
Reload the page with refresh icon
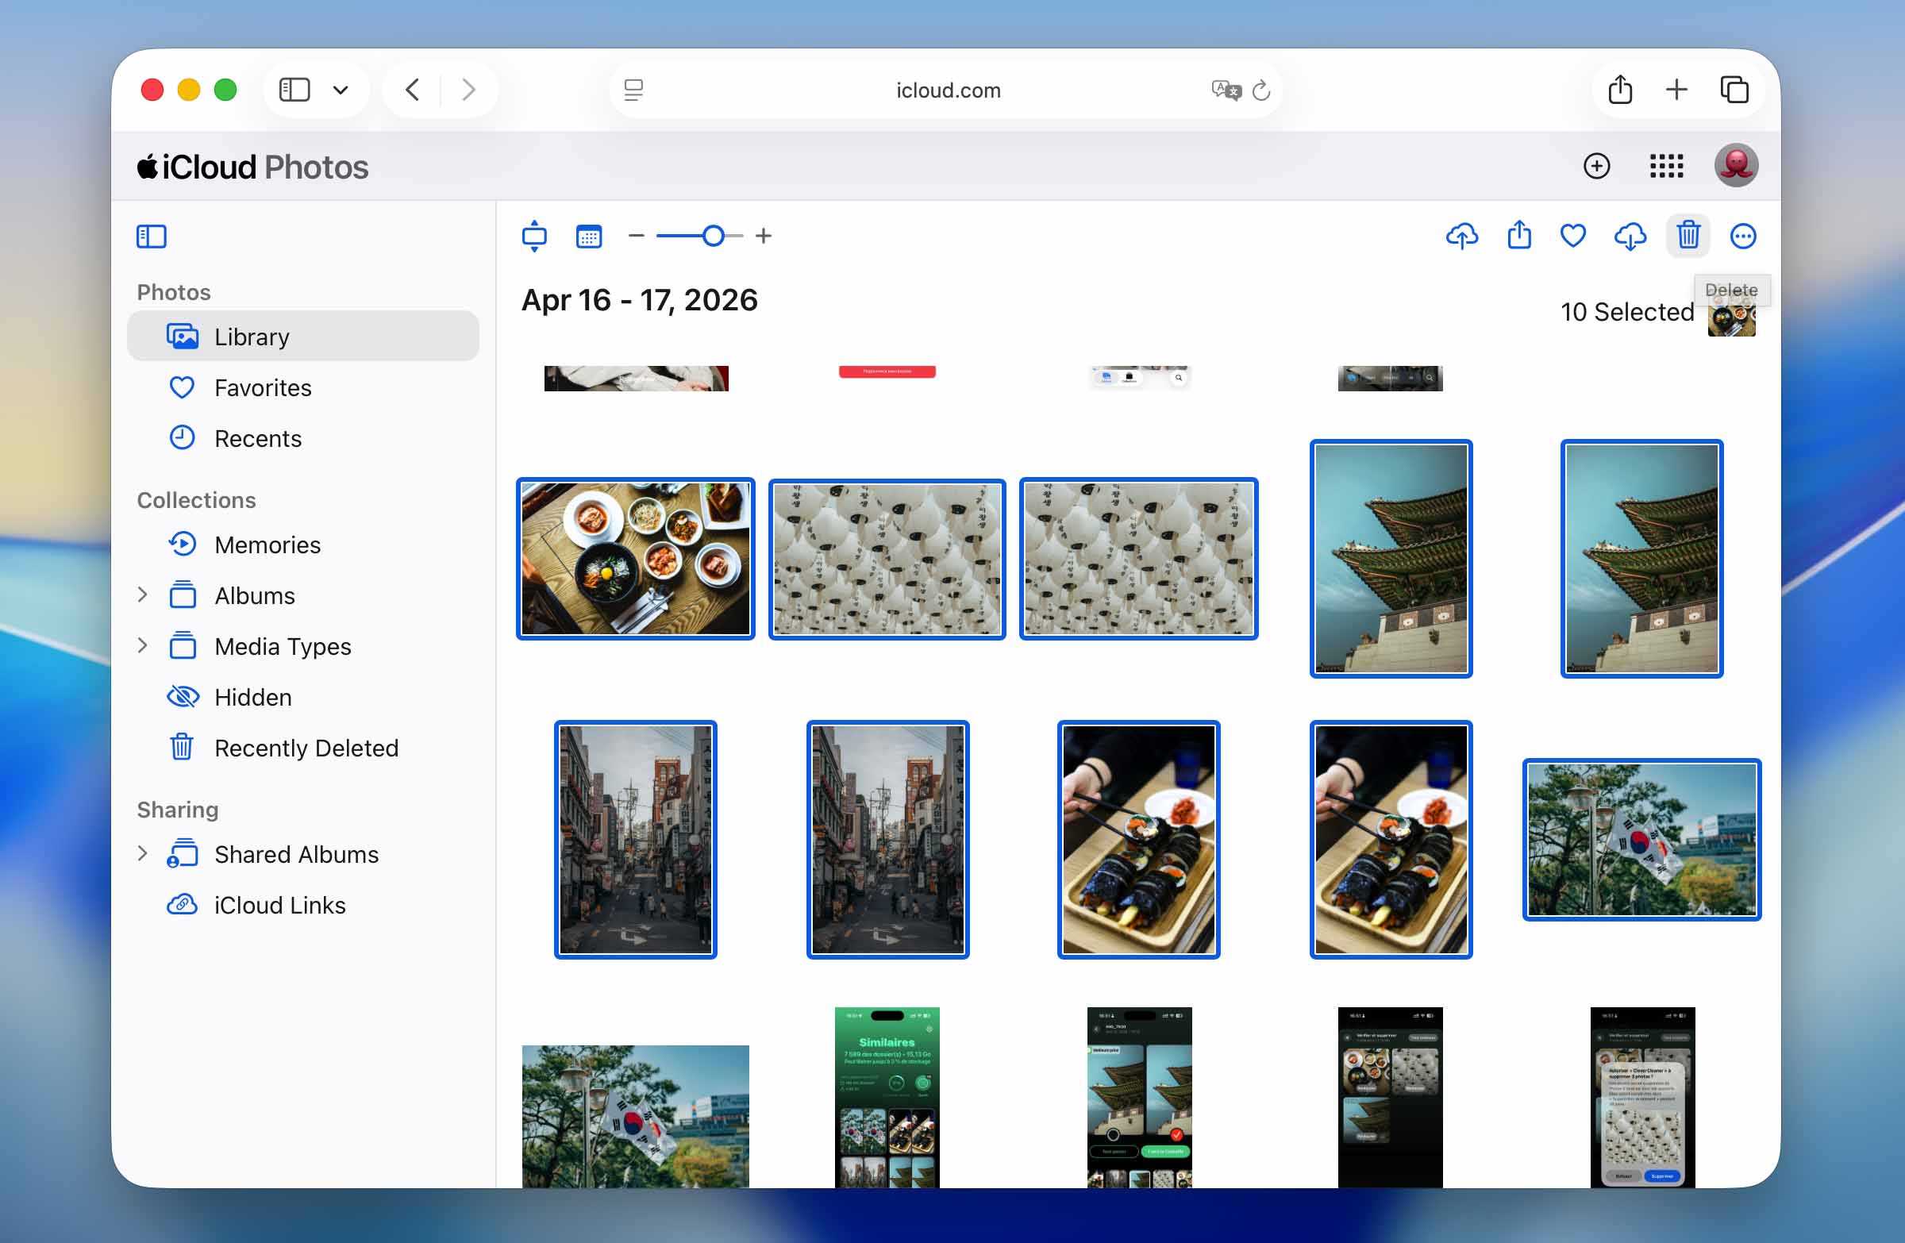(1260, 90)
